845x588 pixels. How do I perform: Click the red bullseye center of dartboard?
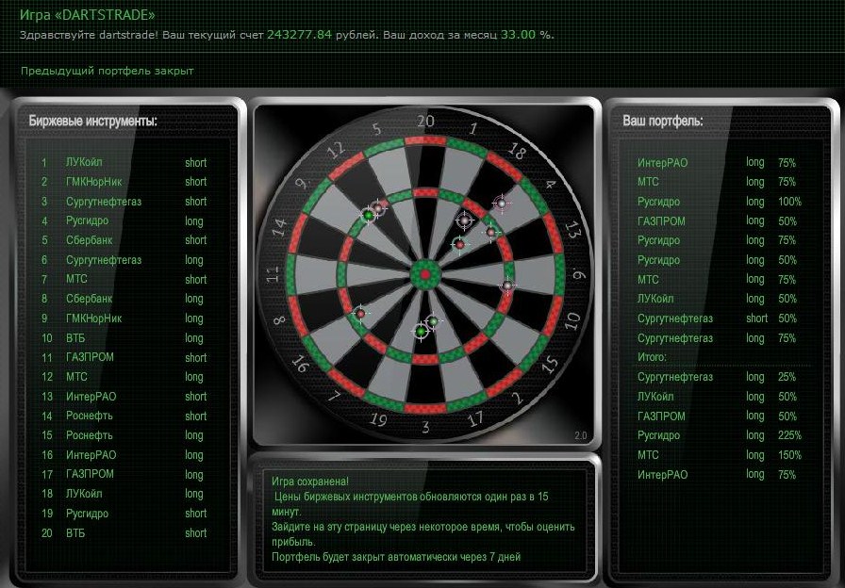(x=425, y=274)
